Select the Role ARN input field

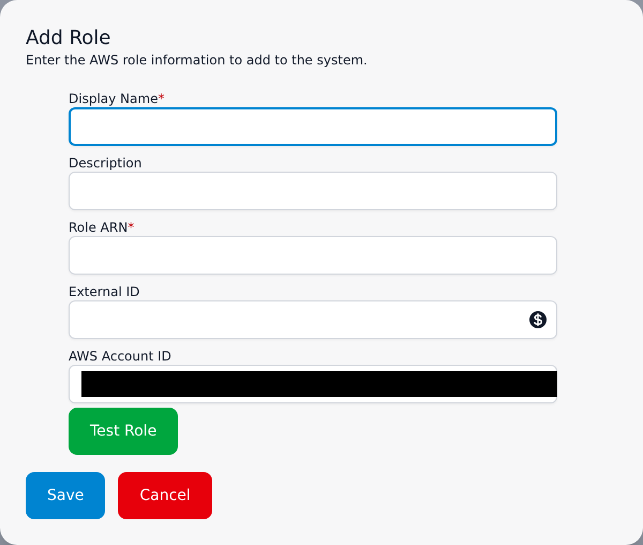[313, 255]
